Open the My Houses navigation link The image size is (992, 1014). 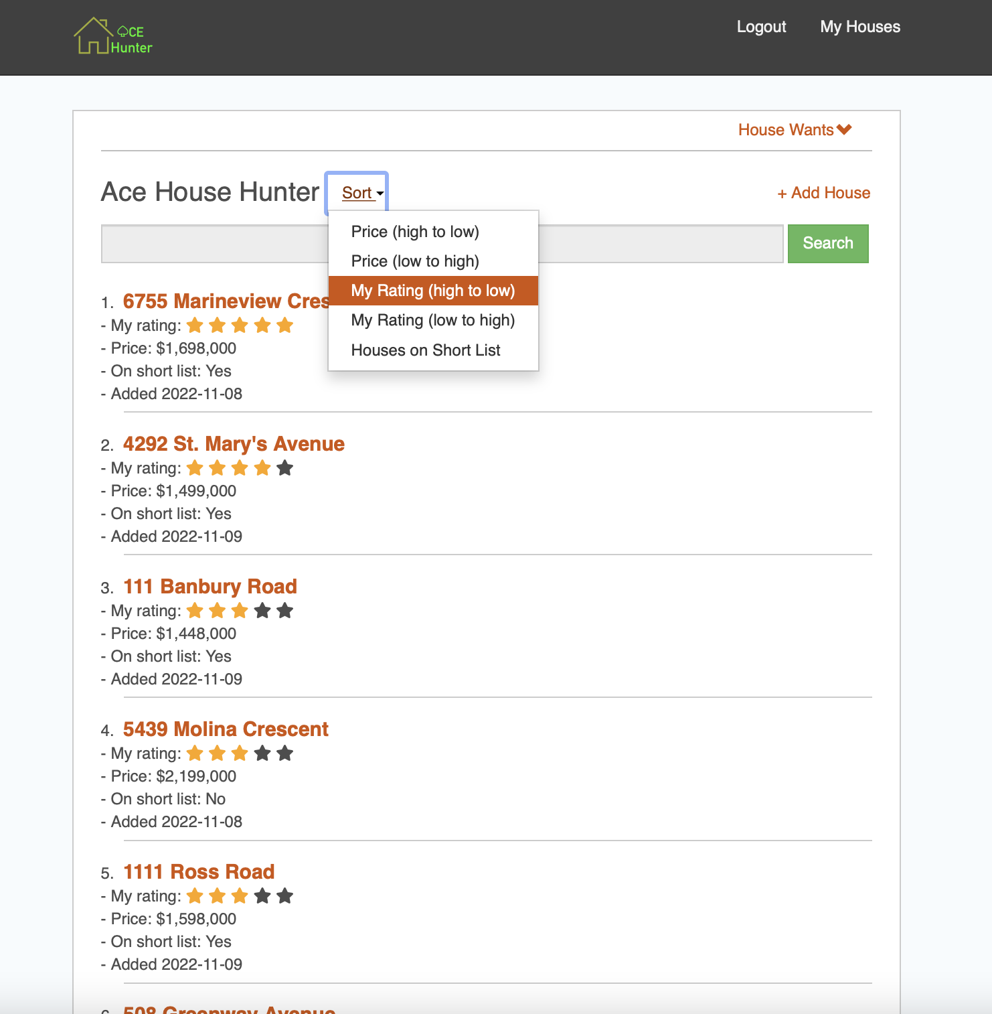(x=860, y=27)
